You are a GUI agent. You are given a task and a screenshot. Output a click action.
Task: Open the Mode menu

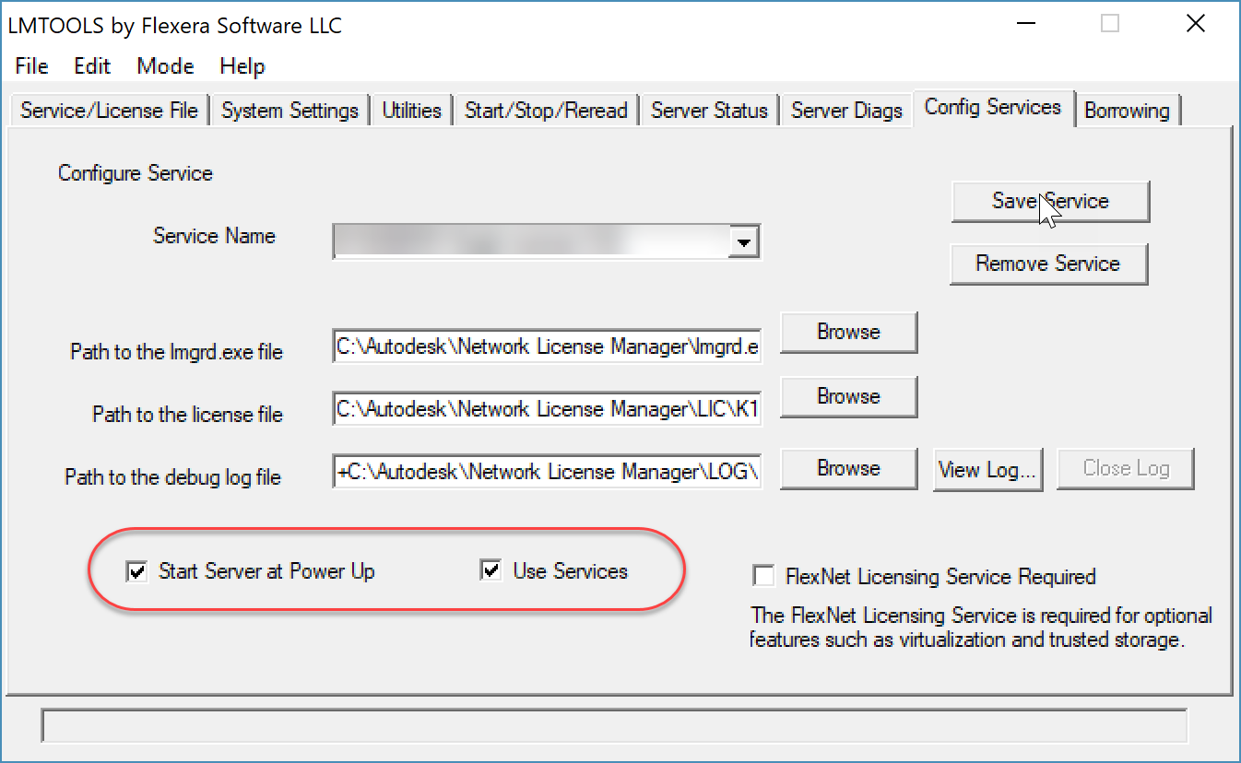point(165,66)
